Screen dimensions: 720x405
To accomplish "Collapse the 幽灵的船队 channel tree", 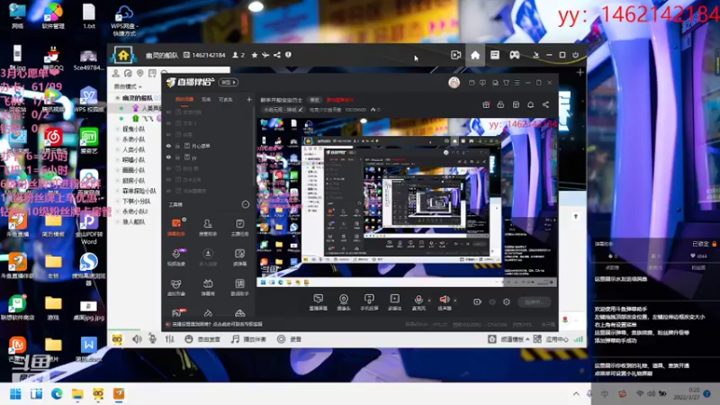I will 118,98.
